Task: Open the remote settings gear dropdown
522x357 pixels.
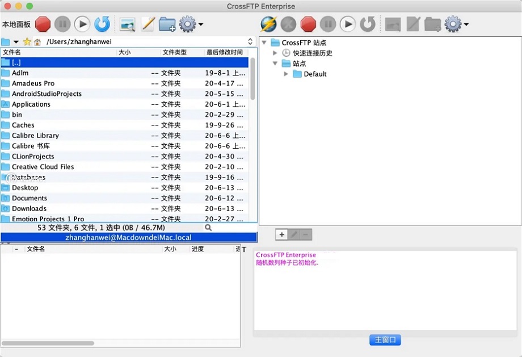Action: click(x=456, y=24)
